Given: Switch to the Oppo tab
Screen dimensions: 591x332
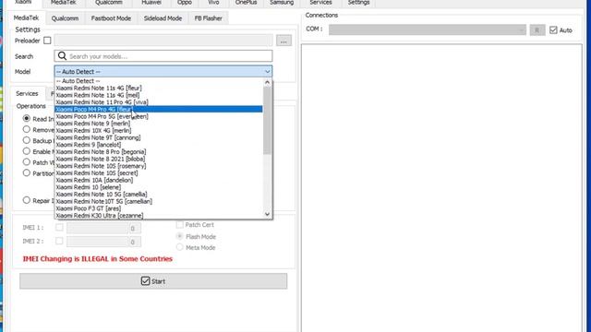Looking at the screenshot, I should tap(185, 3).
